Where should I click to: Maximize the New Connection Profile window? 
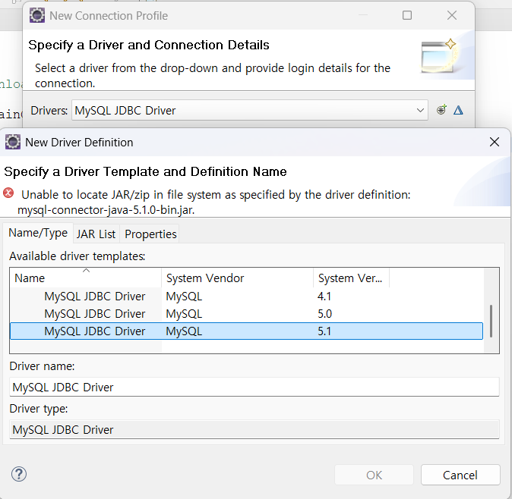[407, 15]
